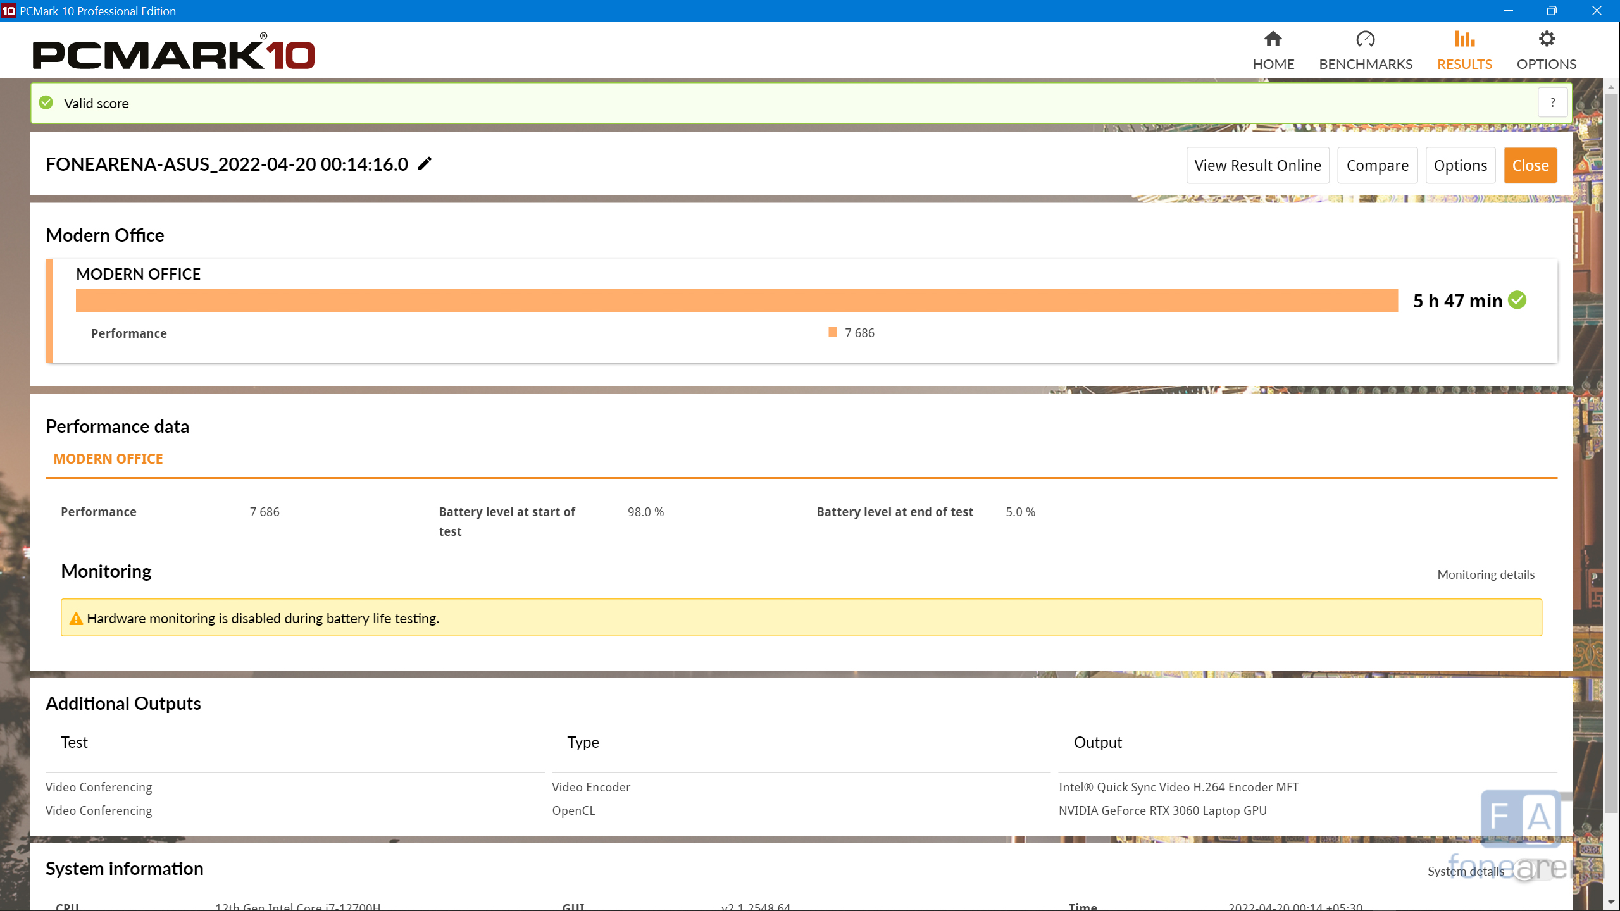Click green checkmark beside 5 h 47 min
This screenshot has height=911, width=1620.
point(1517,300)
